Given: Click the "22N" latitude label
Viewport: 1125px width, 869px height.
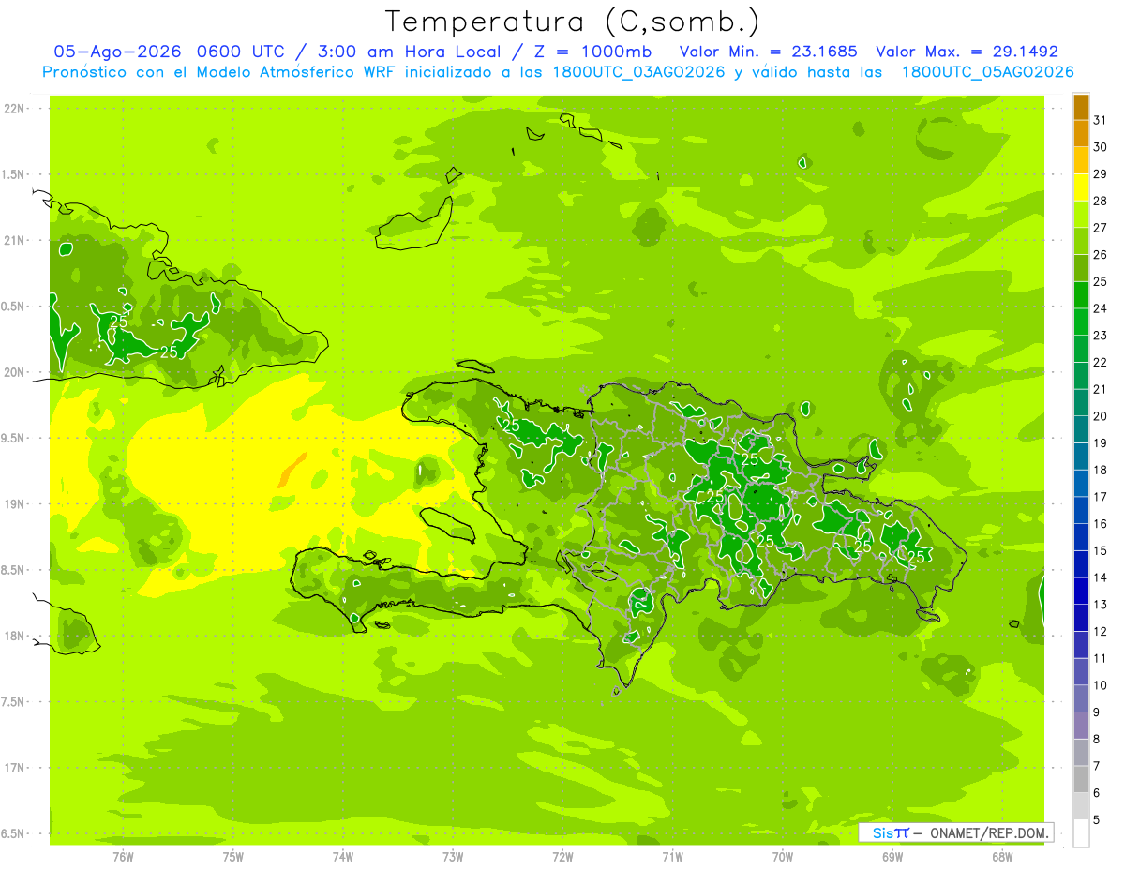Looking at the screenshot, I should click(14, 109).
